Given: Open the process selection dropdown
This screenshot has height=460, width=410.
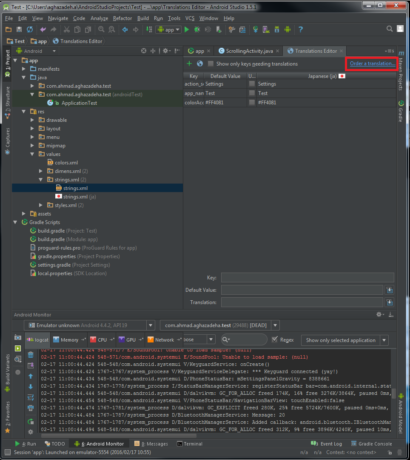Looking at the screenshot, I should 275,325.
